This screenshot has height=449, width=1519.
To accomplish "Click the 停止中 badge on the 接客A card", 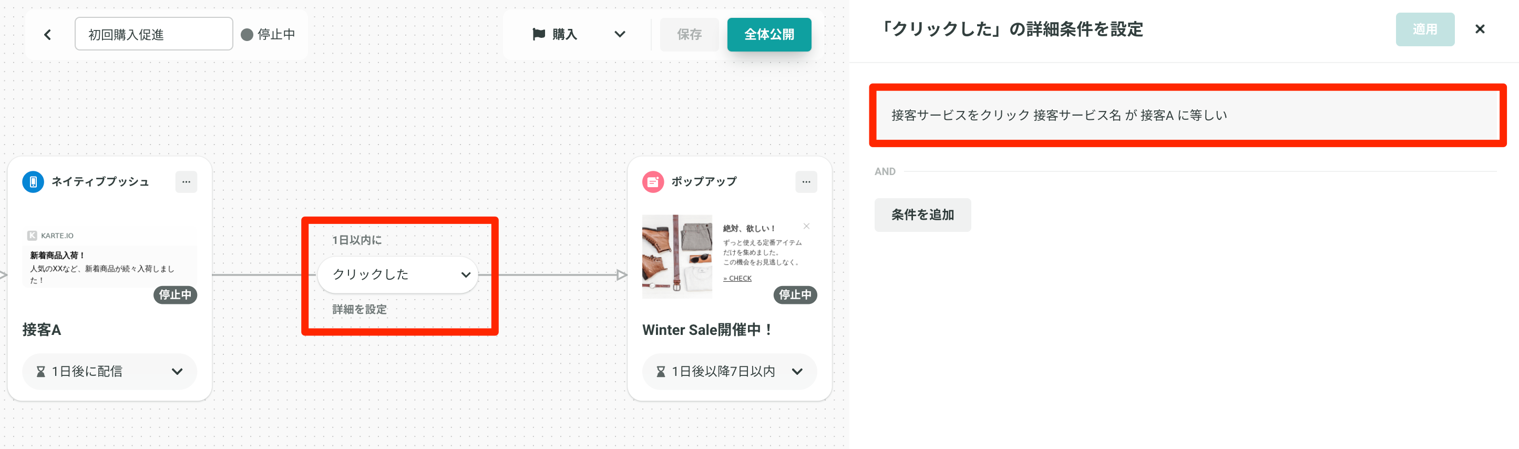I will tap(175, 294).
